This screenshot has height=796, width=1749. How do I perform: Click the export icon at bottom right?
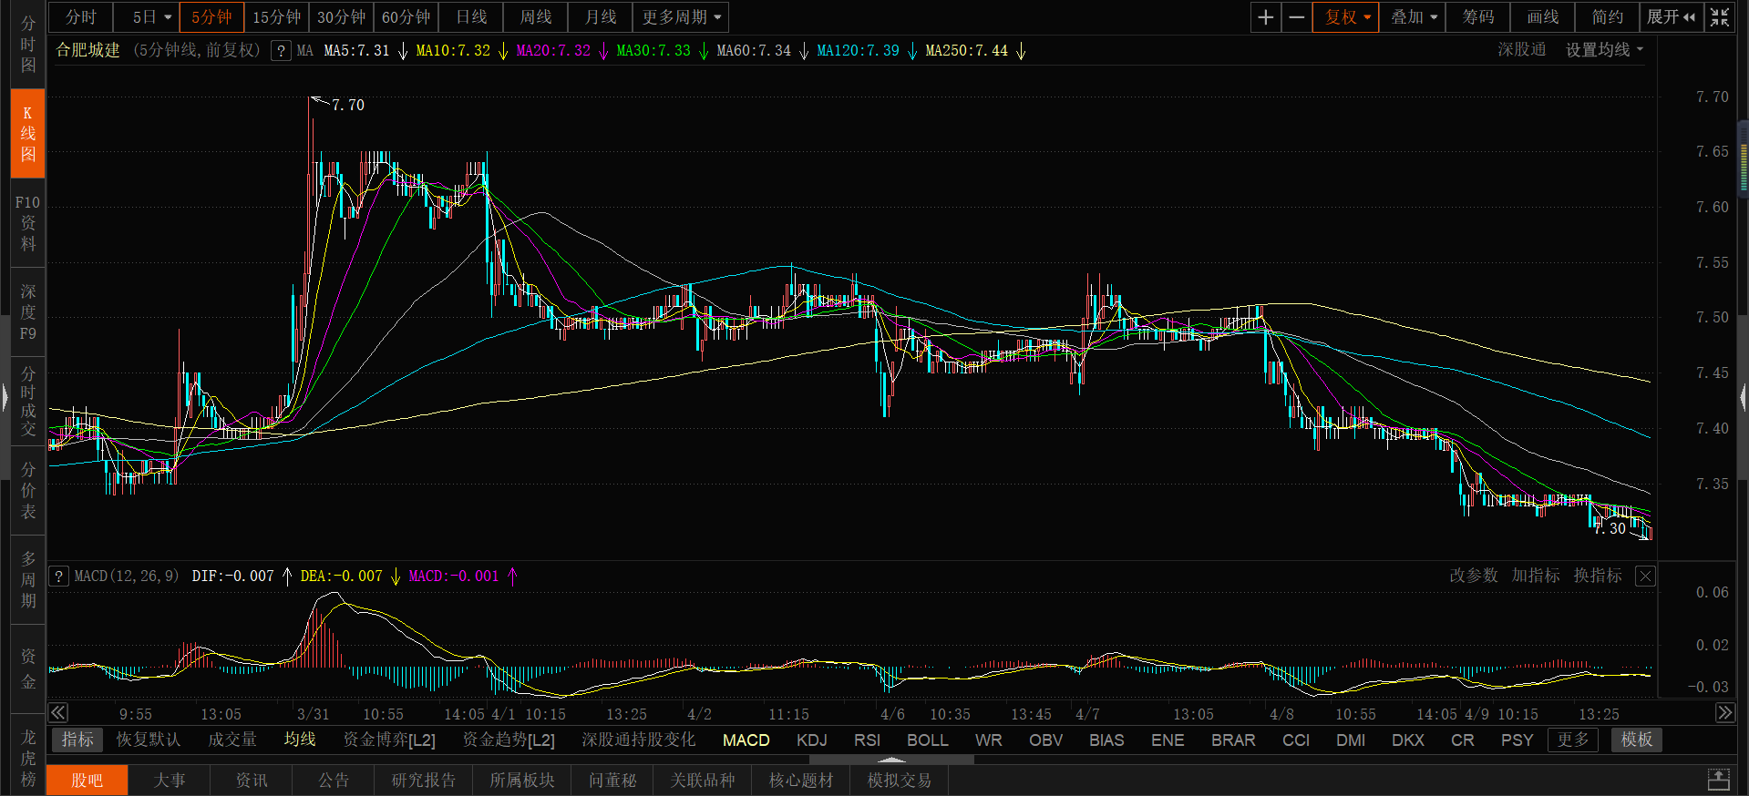coord(1718,780)
